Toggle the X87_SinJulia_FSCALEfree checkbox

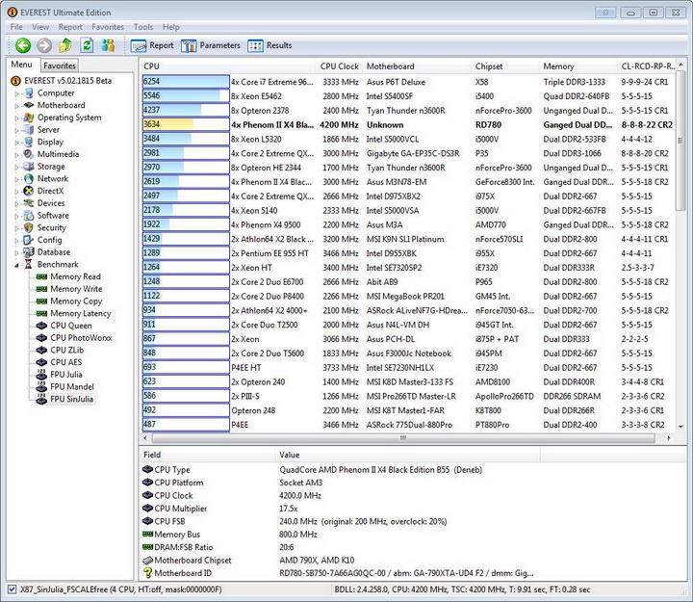coord(12,589)
